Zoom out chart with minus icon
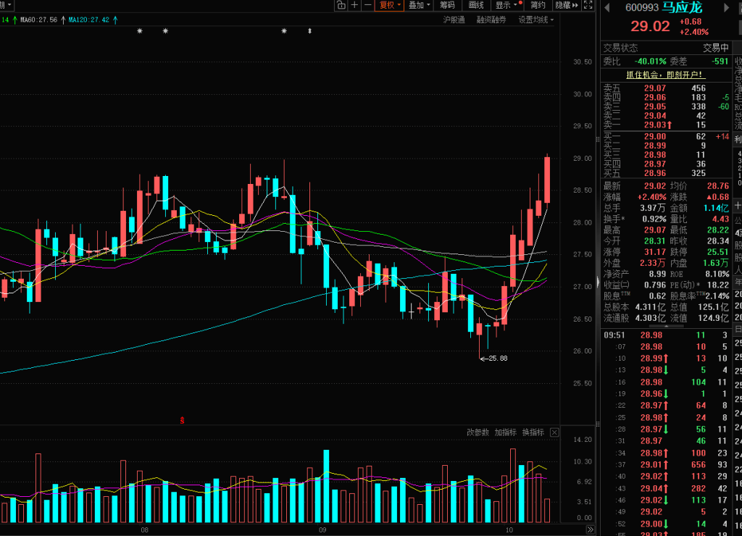Screen dimensions: 742x536 367,5
